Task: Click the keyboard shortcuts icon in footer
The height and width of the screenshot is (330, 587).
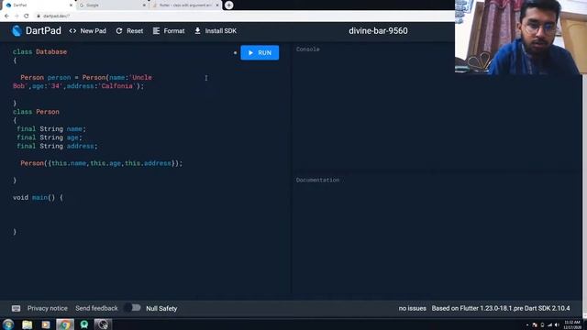Action: (x=16, y=308)
